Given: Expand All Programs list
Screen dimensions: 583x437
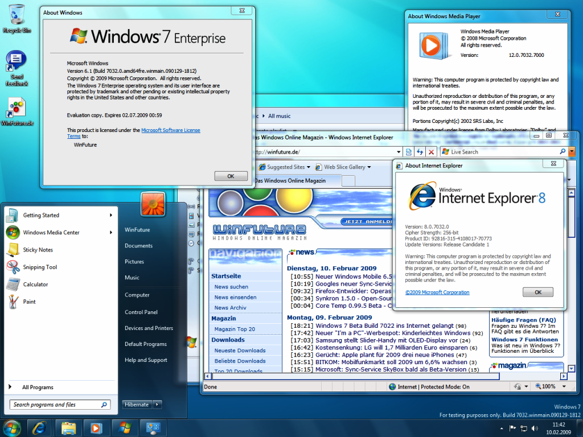Looking at the screenshot, I should click(x=37, y=387).
